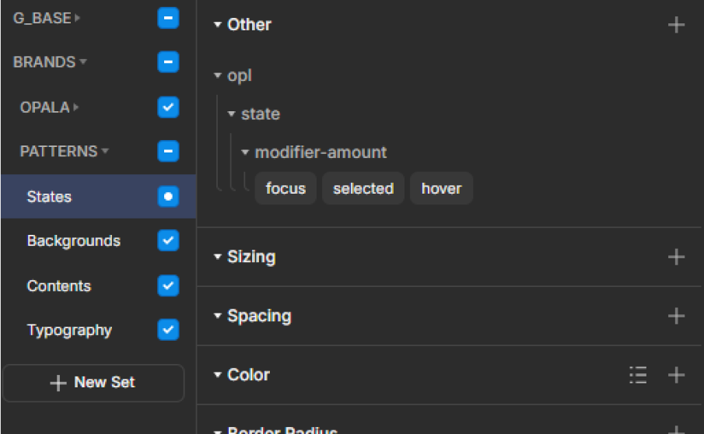The width and height of the screenshot is (704, 434).
Task: Uncheck the OPALA token set
Action: (x=168, y=107)
